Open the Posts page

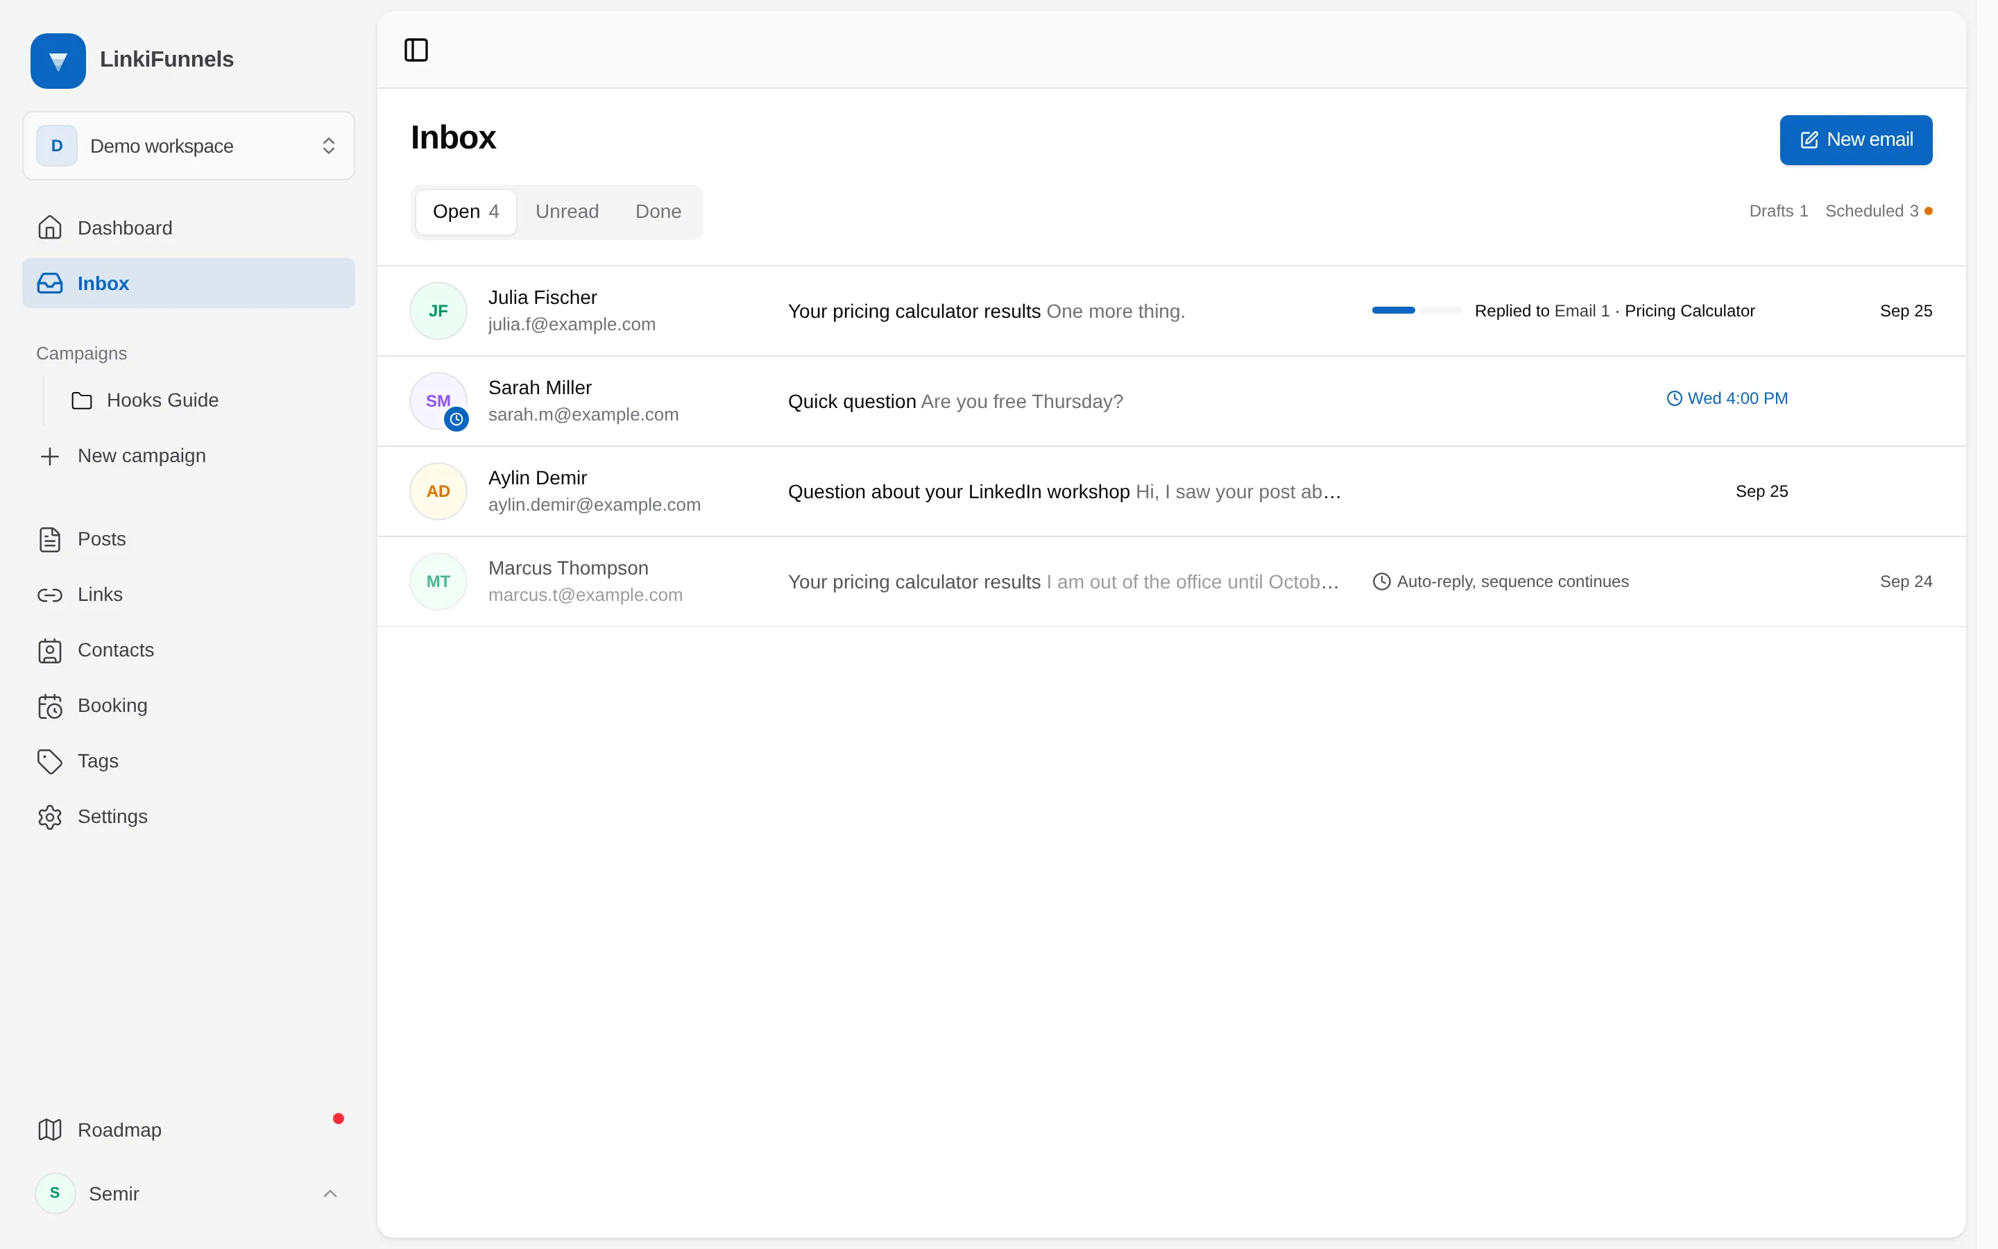[x=188, y=539]
